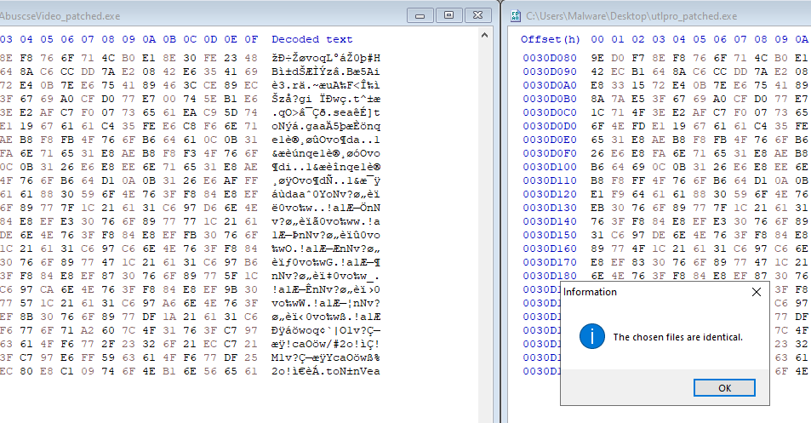
Task: Select offset 0030D120 in the right window
Action: [549, 194]
